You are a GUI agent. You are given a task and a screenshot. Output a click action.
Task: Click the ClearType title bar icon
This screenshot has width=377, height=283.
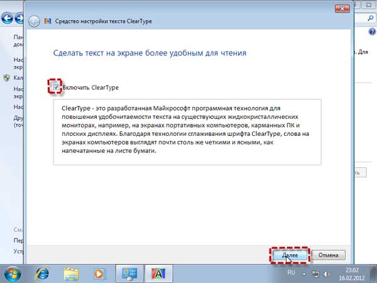48,21
